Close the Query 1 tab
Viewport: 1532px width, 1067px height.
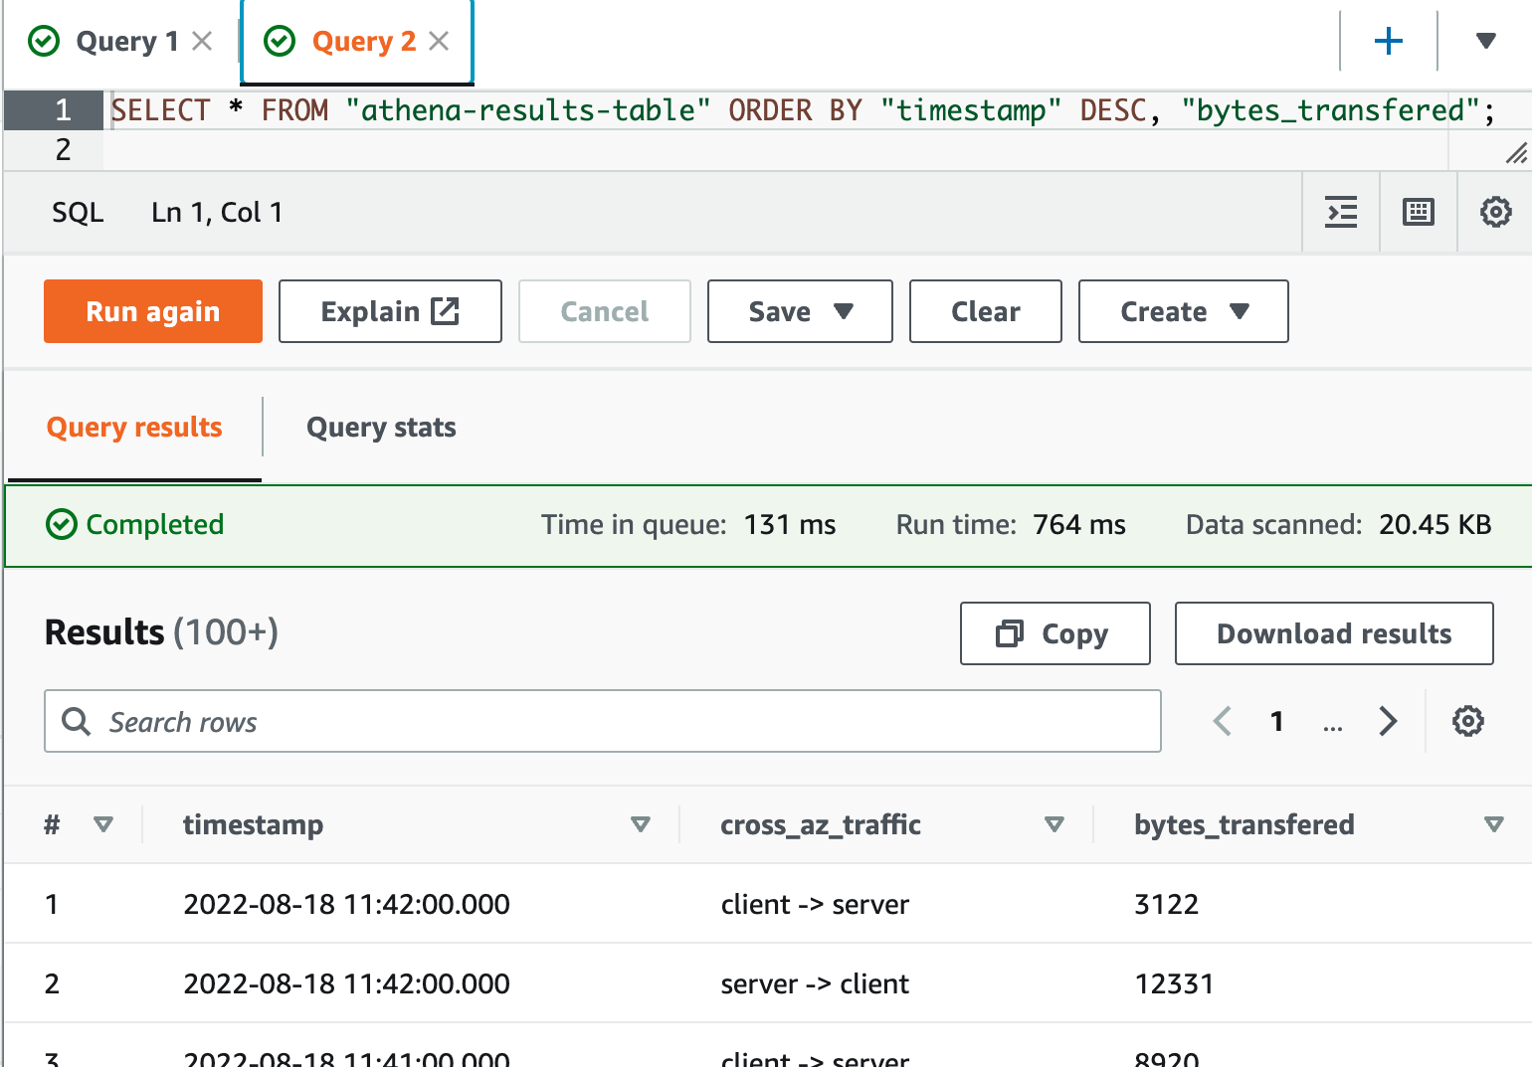(202, 41)
